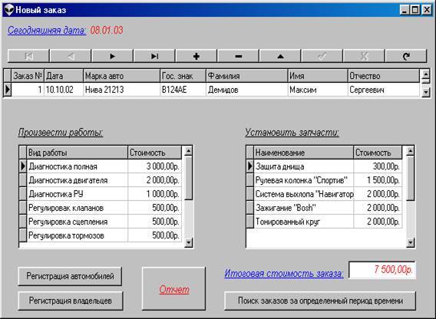The image size is (436, 319).
Task: Click the Фамилия column header
Action: (247, 76)
